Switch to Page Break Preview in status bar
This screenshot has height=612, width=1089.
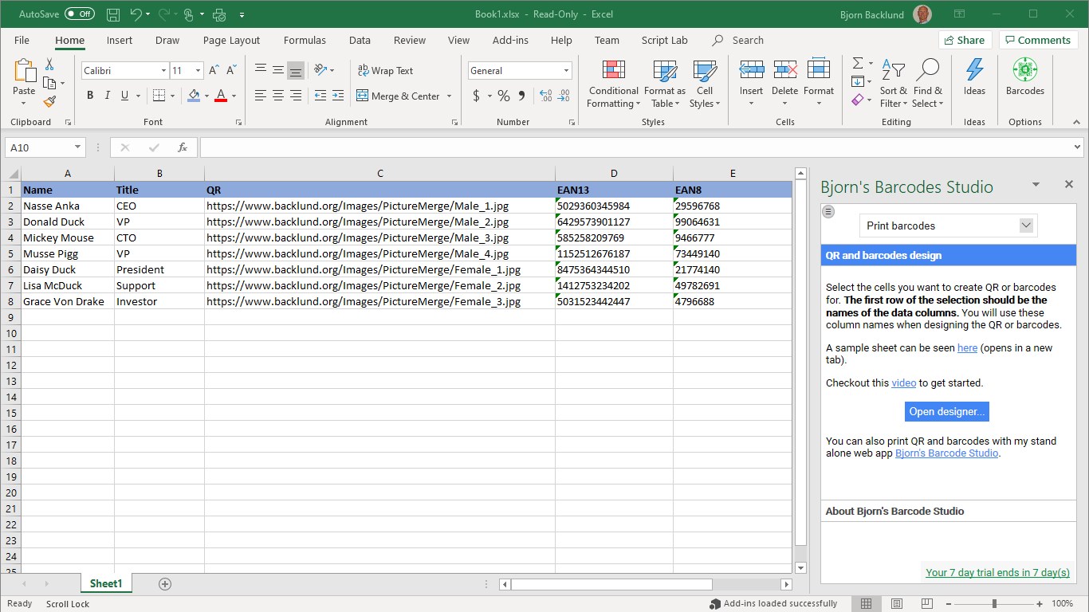click(x=927, y=604)
